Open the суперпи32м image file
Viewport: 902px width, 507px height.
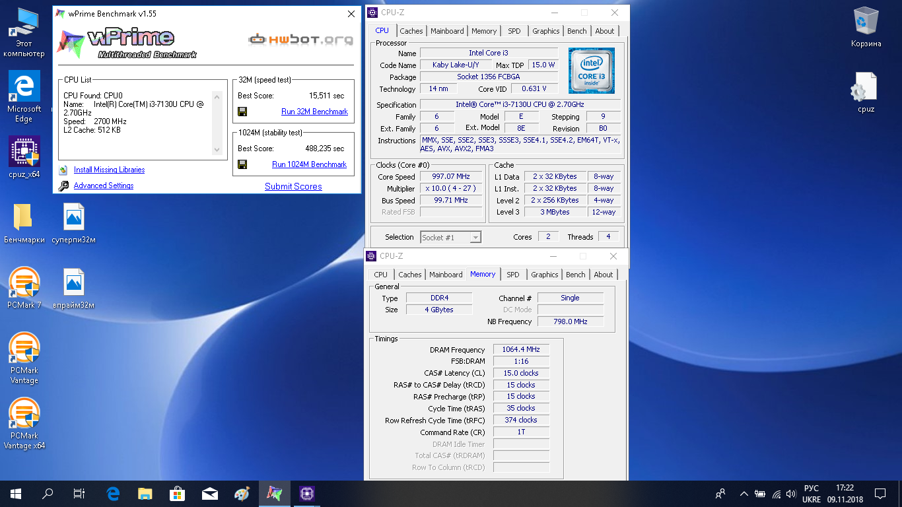click(x=73, y=223)
